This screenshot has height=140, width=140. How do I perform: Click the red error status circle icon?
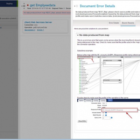pos(28,5)
